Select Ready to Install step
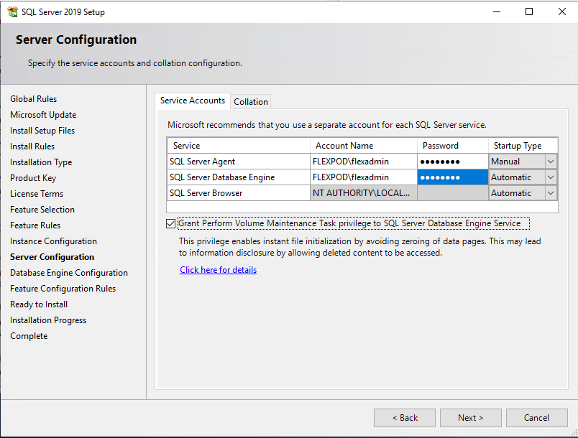Screen dimensions: 578x438 [x=39, y=304]
